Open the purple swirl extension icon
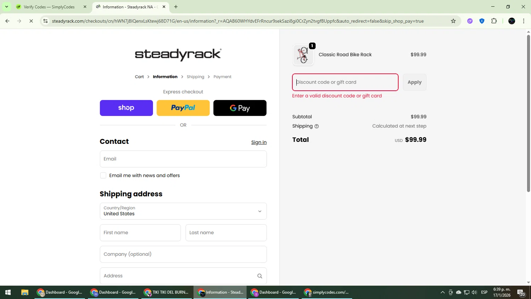 pos(470,21)
